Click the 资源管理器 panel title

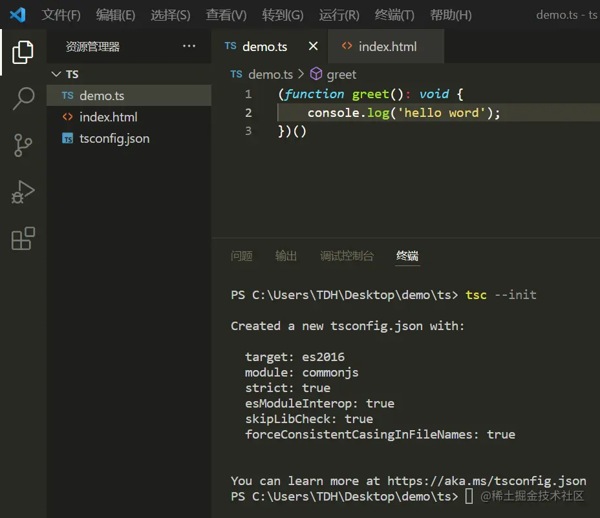[x=92, y=47]
